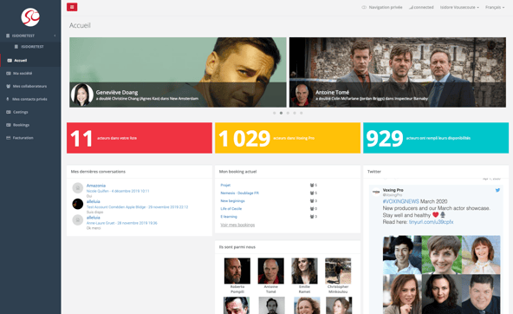Click the Voxing Pro avatar in the tweet
Screen dimensions: 513x314
click(x=376, y=193)
